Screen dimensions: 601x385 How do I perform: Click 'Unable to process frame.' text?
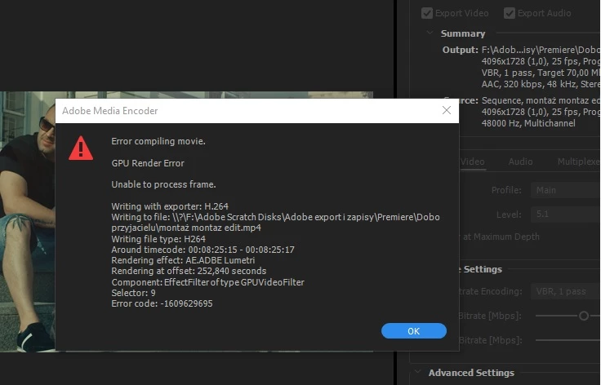tap(163, 184)
